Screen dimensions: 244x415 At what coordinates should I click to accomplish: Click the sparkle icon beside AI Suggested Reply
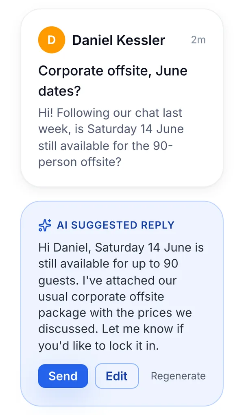tap(45, 225)
